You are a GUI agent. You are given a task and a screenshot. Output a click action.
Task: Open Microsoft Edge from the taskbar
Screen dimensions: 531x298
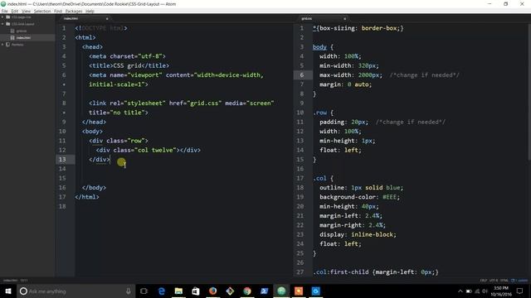tap(162, 291)
